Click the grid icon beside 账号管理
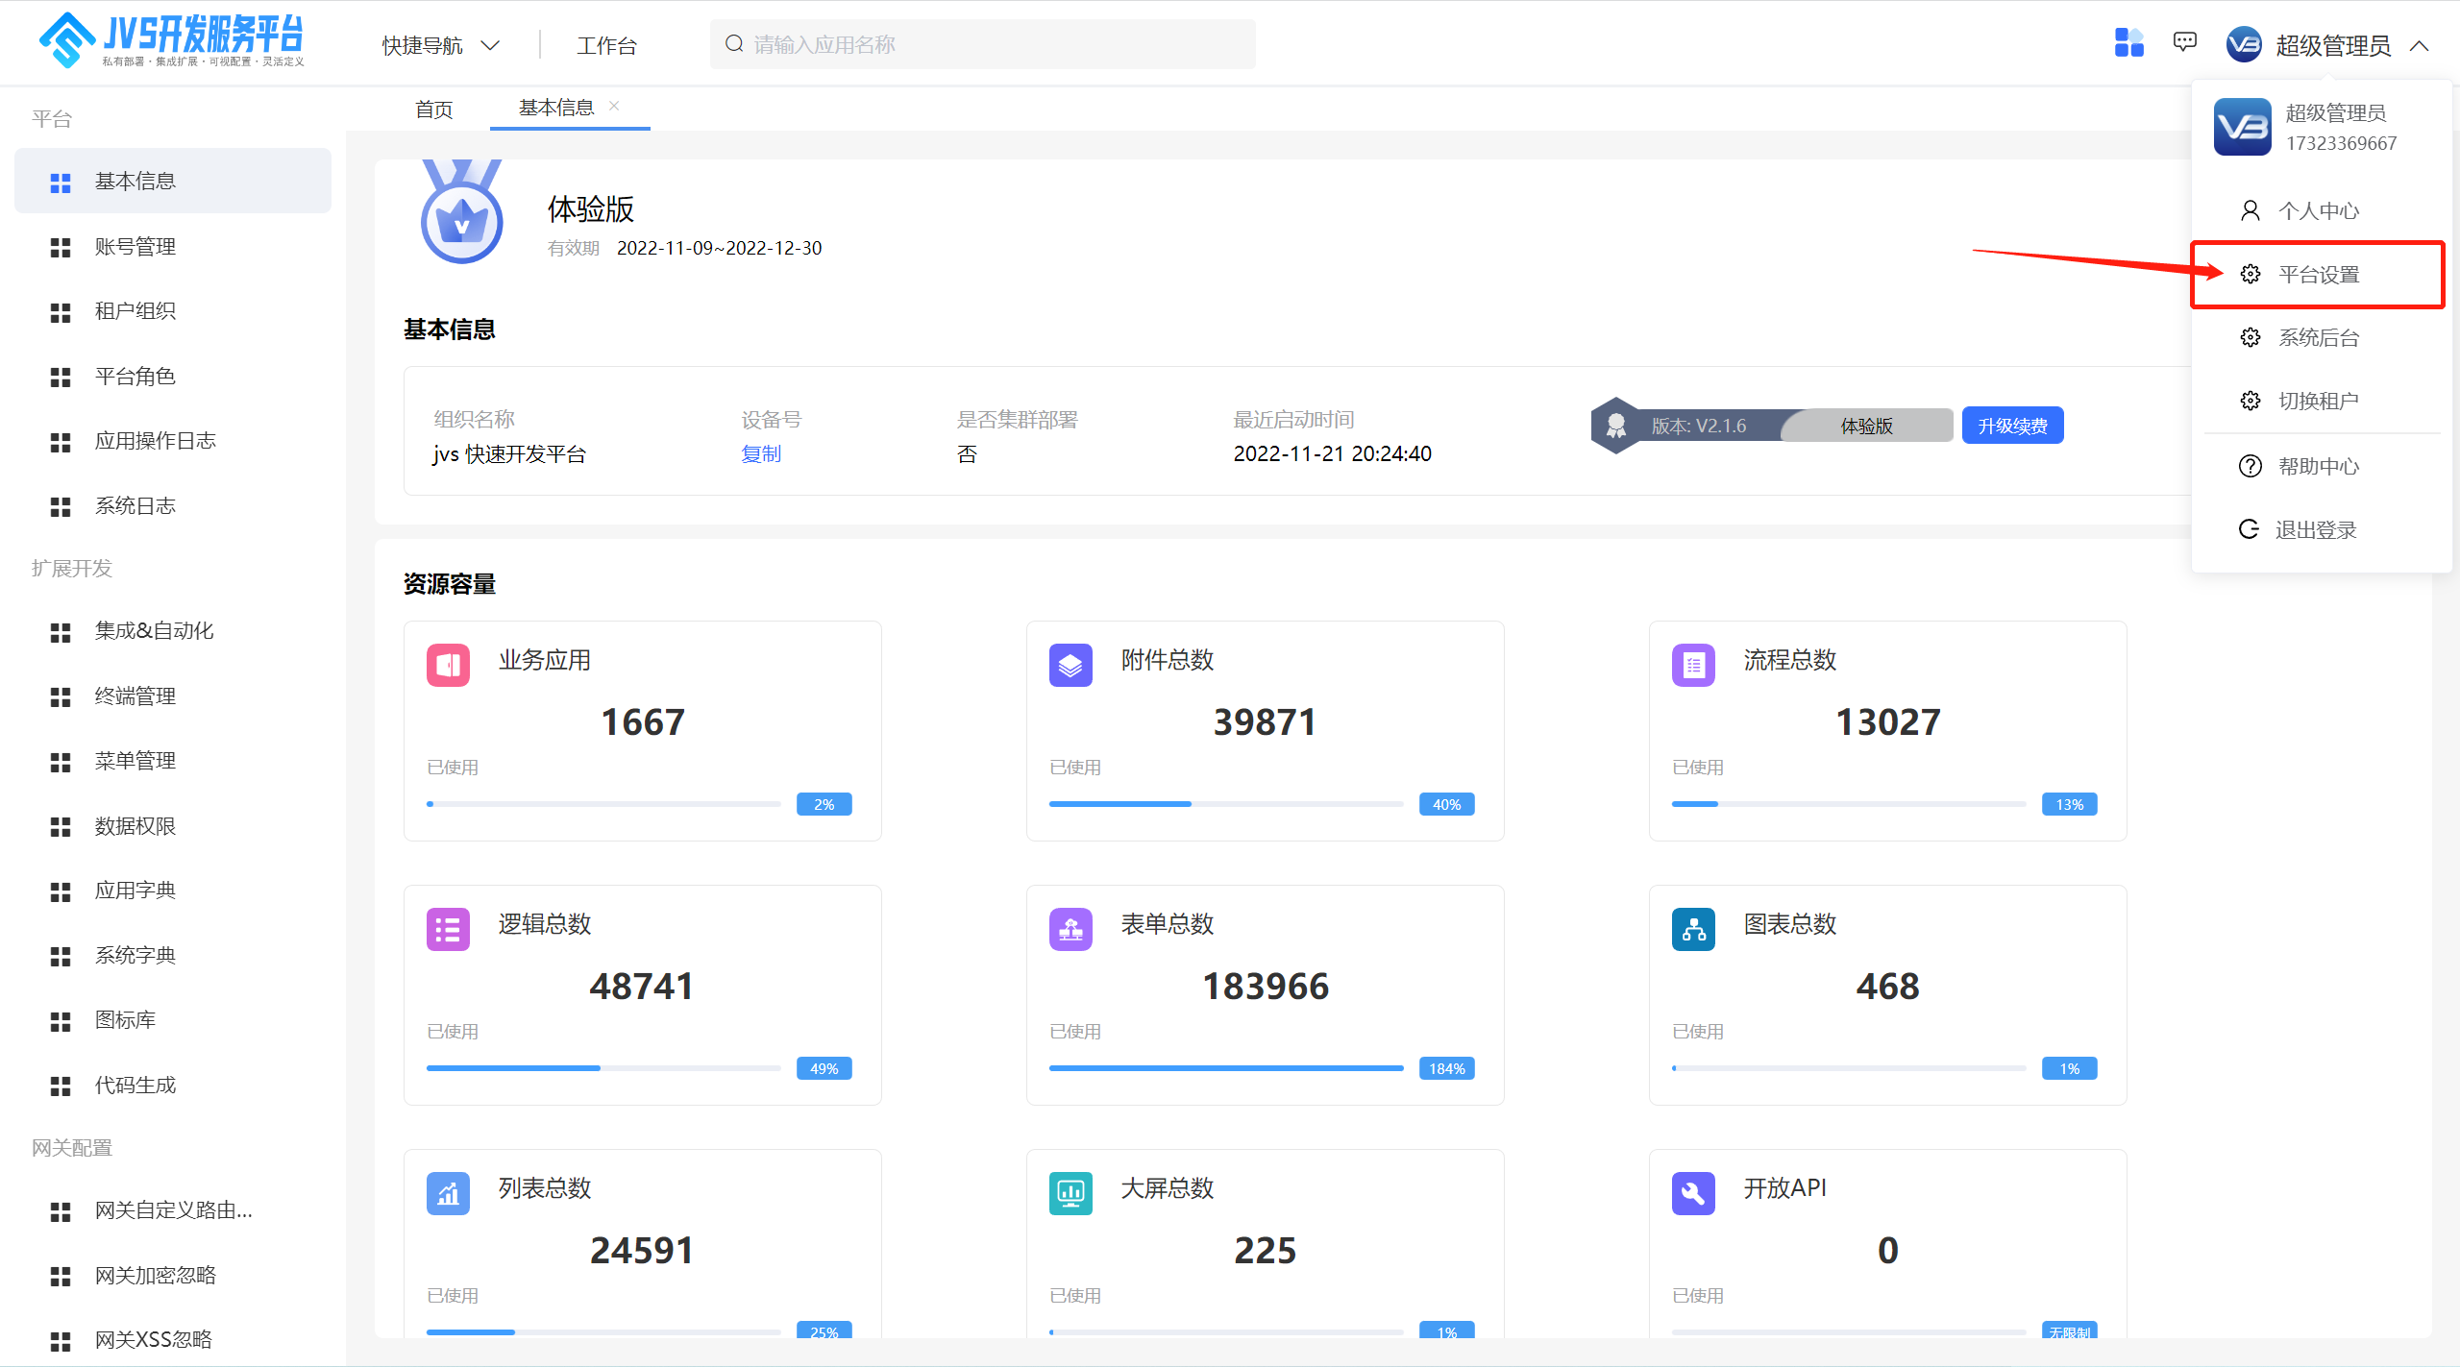 pyautogui.click(x=61, y=248)
